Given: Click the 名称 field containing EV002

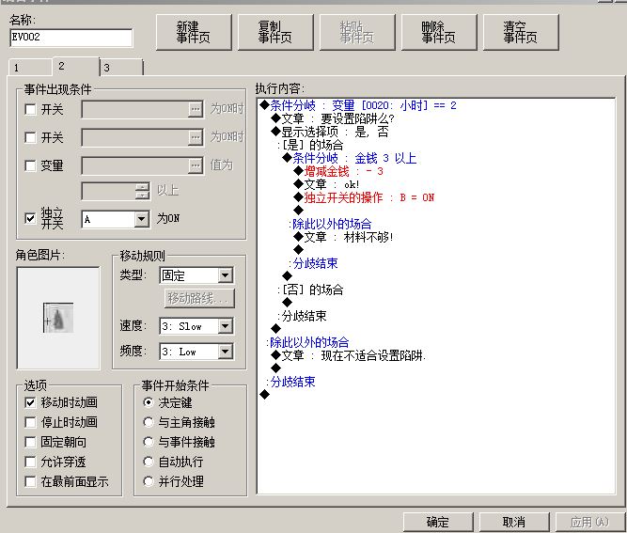Looking at the screenshot, I should [x=71, y=38].
